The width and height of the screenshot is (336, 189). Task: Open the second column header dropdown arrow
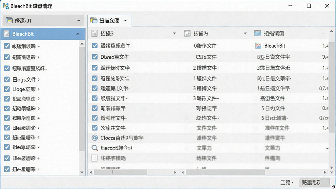point(245,33)
